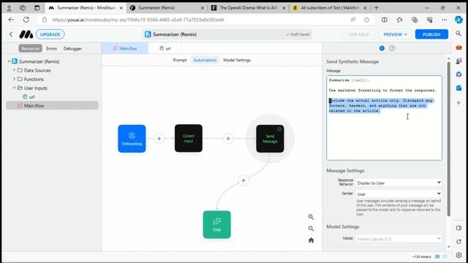Image resolution: width=468 pixels, height=263 pixels.
Task: Collapse the Summarizer (Remix) tree root
Action: tap(9, 61)
